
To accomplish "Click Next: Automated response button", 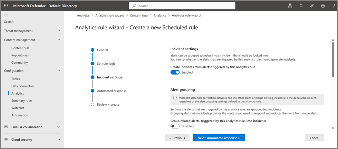I will coord(219,138).
